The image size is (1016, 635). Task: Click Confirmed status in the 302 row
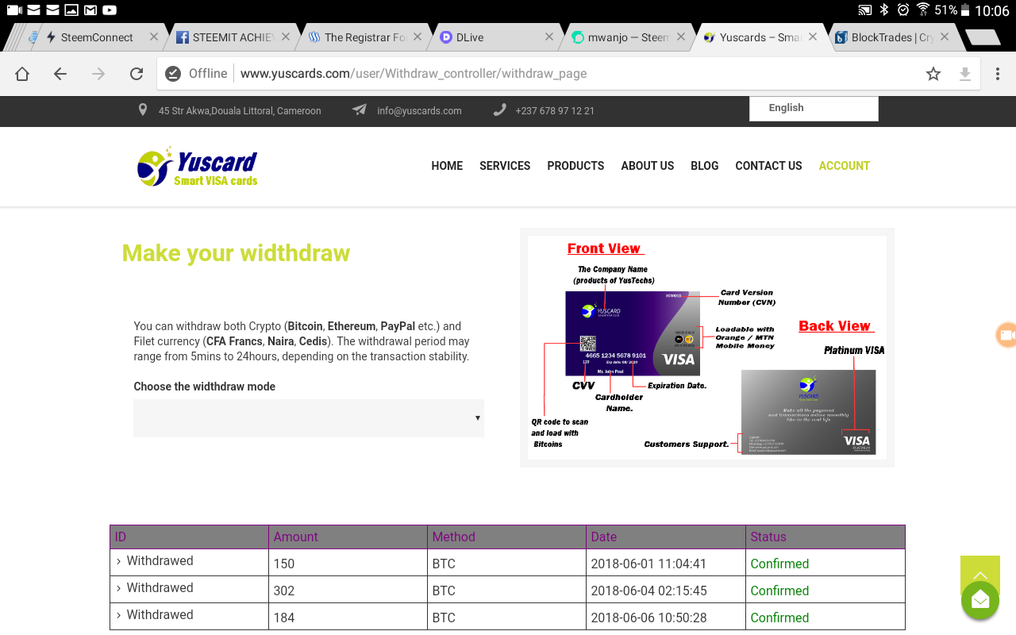tap(779, 591)
